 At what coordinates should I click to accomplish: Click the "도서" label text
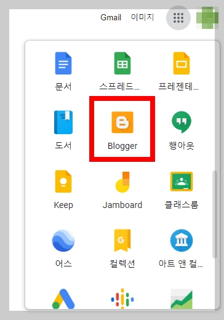[x=63, y=146]
